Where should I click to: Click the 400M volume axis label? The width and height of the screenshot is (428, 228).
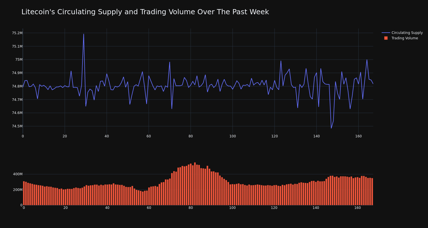click(x=18, y=174)
